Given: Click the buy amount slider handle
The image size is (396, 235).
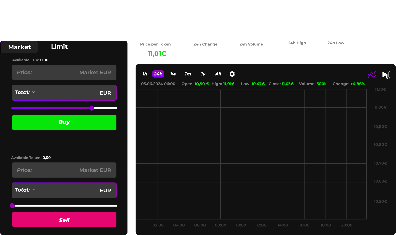Looking at the screenshot, I should 92,108.
